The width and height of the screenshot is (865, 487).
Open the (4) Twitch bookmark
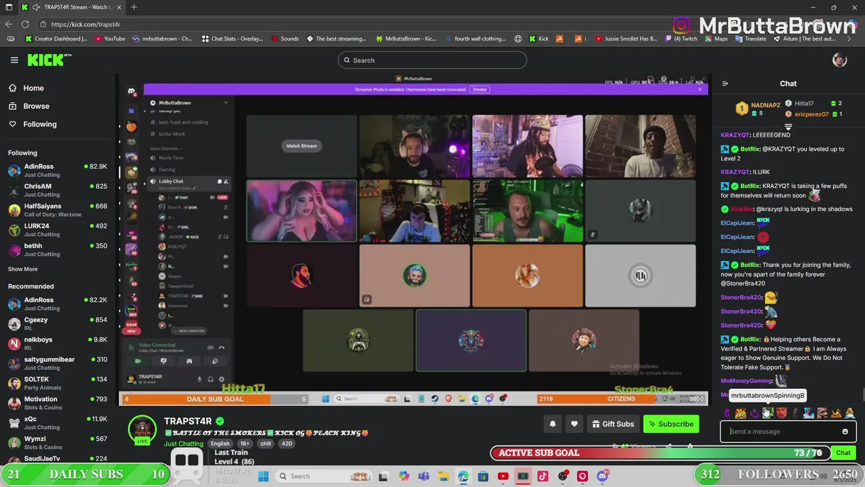pos(681,39)
